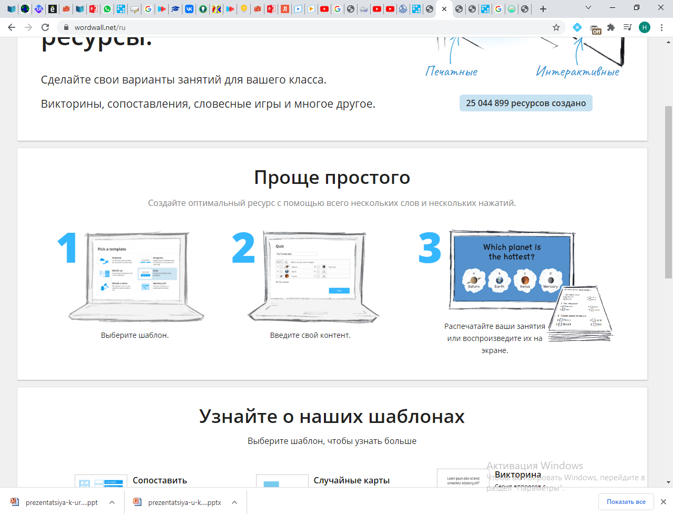Screen dimensions: 673x517
Task: Click step 2 Quiz laptop illustration
Action: [x=314, y=276]
